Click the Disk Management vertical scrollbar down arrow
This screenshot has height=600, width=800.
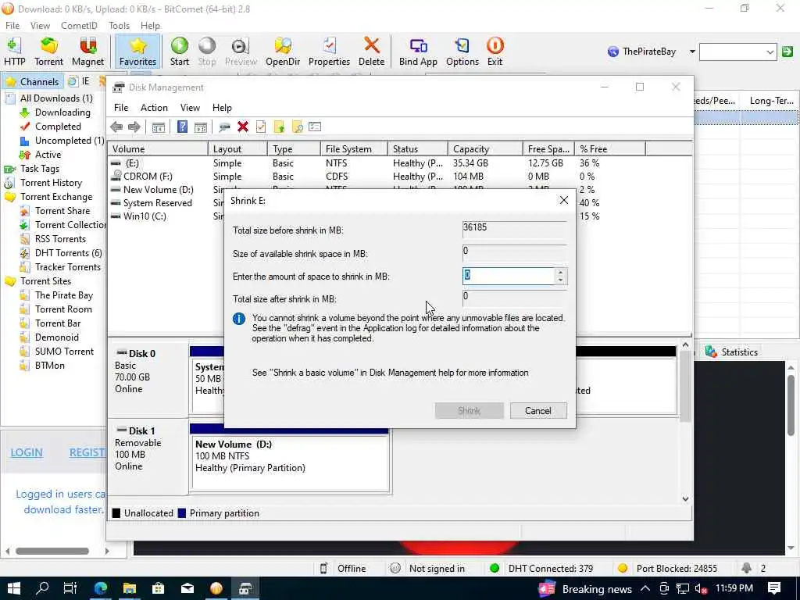pyautogui.click(x=686, y=499)
